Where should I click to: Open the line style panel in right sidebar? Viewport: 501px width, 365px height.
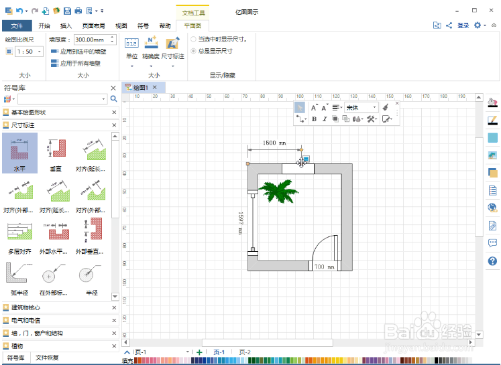[x=493, y=121]
